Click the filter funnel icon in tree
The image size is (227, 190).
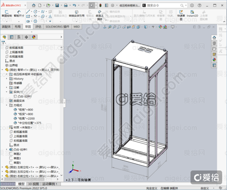[3, 43]
